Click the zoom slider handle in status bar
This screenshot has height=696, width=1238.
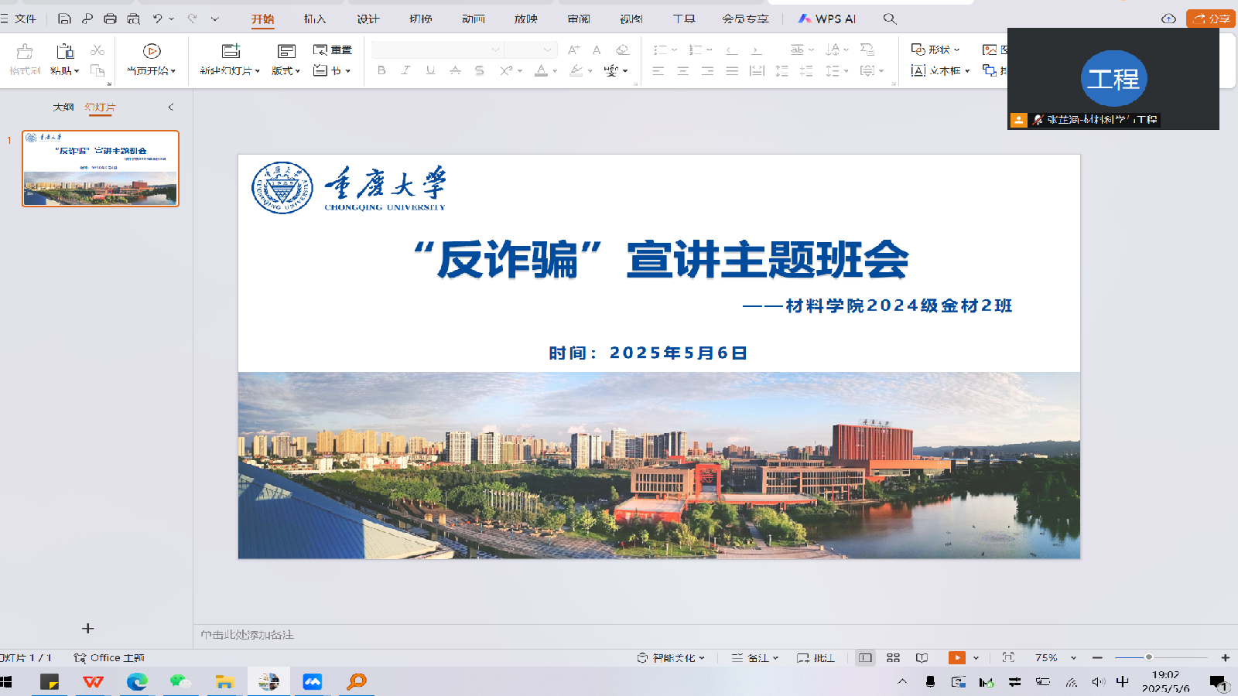tap(1149, 657)
